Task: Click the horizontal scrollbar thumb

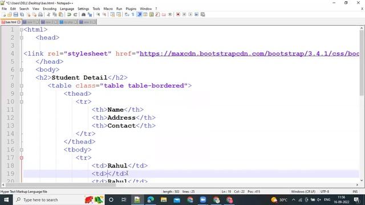Action: tap(61, 185)
